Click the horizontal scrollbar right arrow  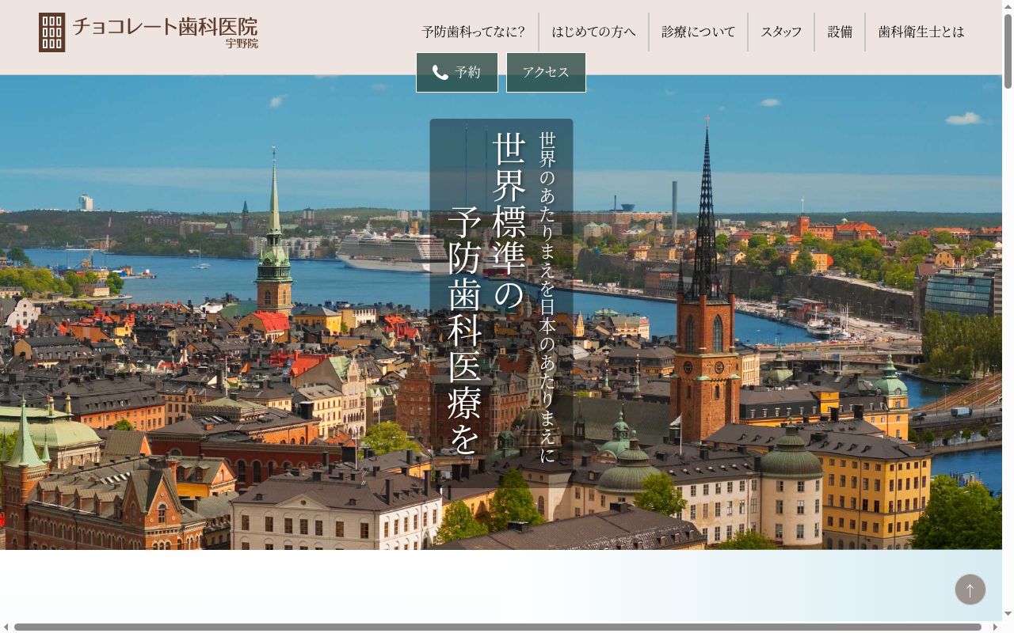[x=995, y=627]
